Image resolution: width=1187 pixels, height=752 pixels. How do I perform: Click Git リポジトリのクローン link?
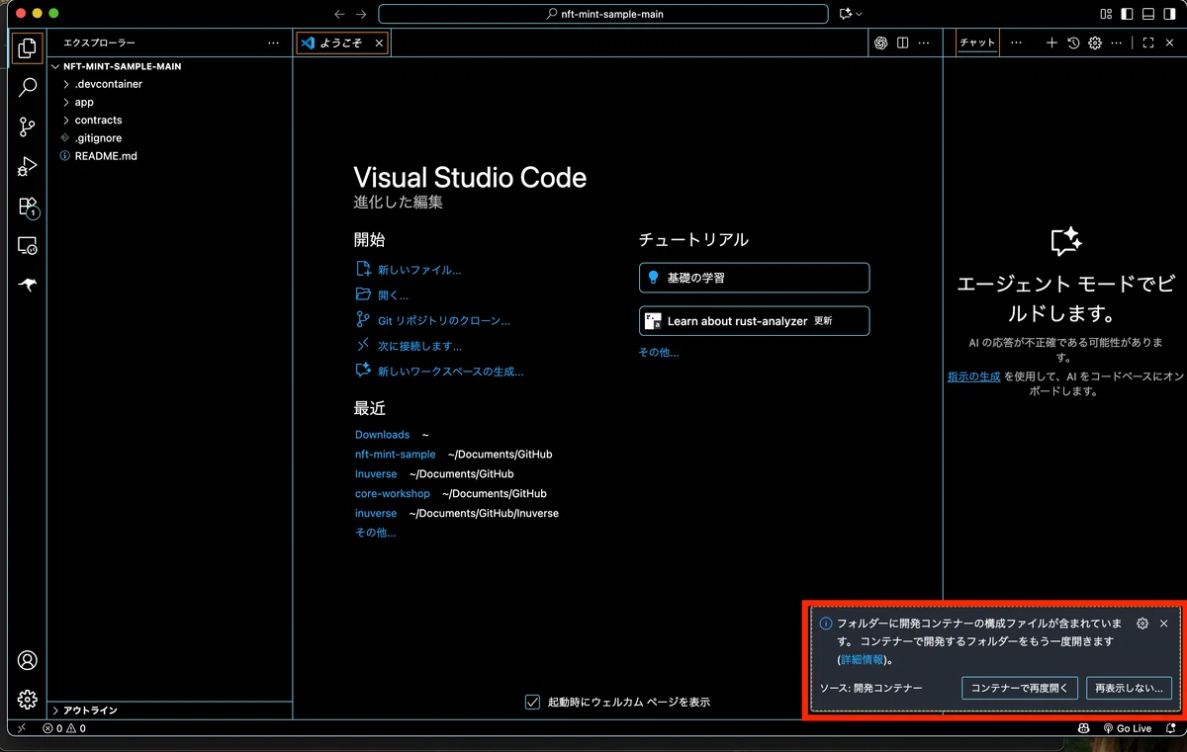pyautogui.click(x=444, y=320)
